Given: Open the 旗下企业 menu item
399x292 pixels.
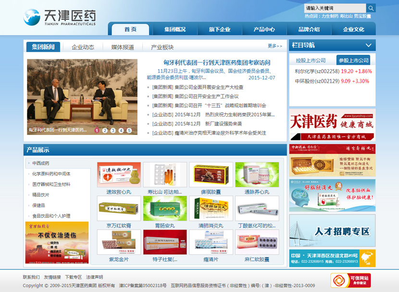Looking at the screenshot, I should [220, 29].
